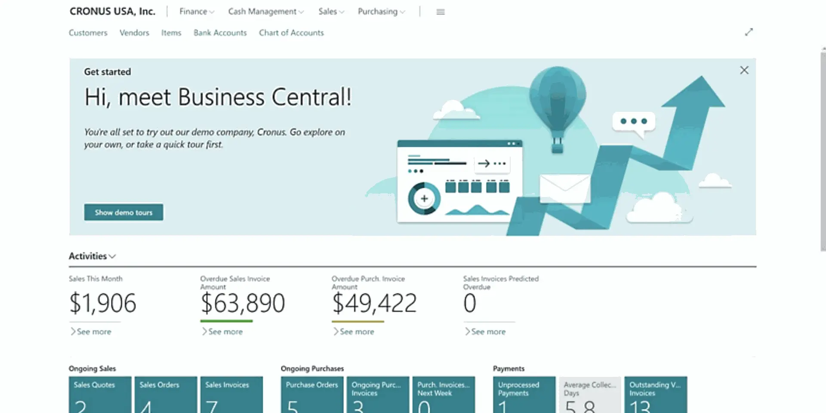Click the Ongoing Sales group heading
This screenshot has width=826, height=413.
[x=92, y=369]
